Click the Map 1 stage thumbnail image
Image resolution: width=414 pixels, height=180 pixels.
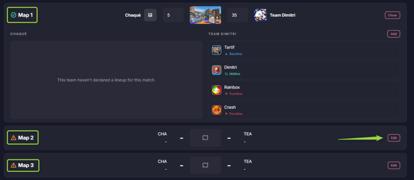coord(205,15)
